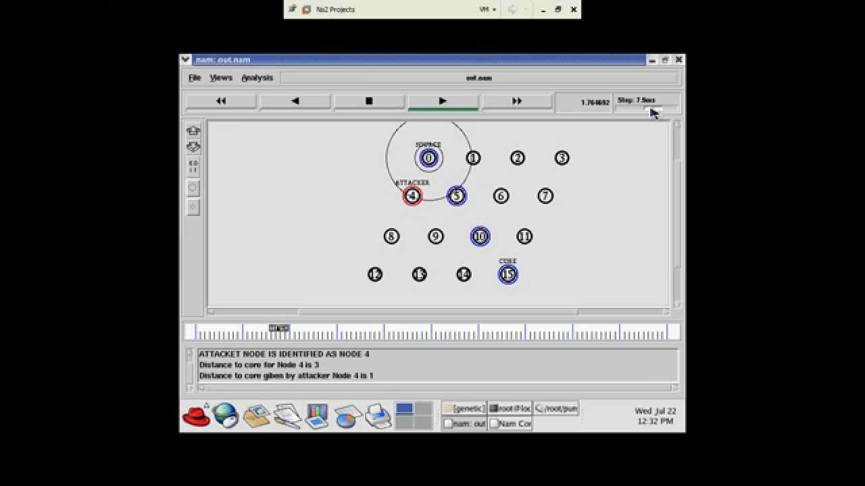Select blue-highlighted node 5
Screen dimensions: 865x486
pyautogui.click(x=457, y=196)
